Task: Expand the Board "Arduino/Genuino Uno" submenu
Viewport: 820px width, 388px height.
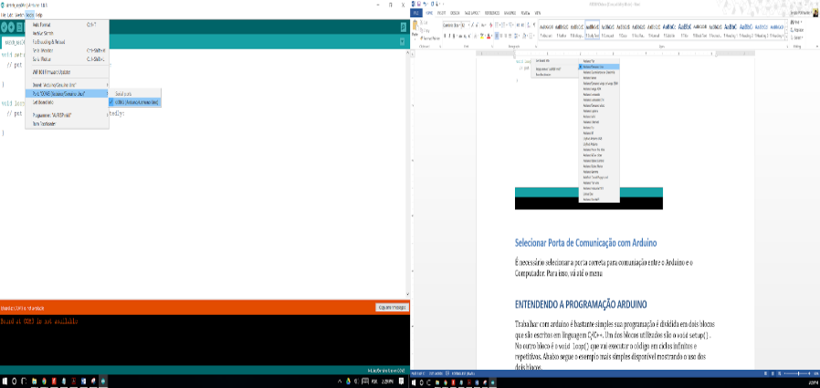Action: (67, 85)
